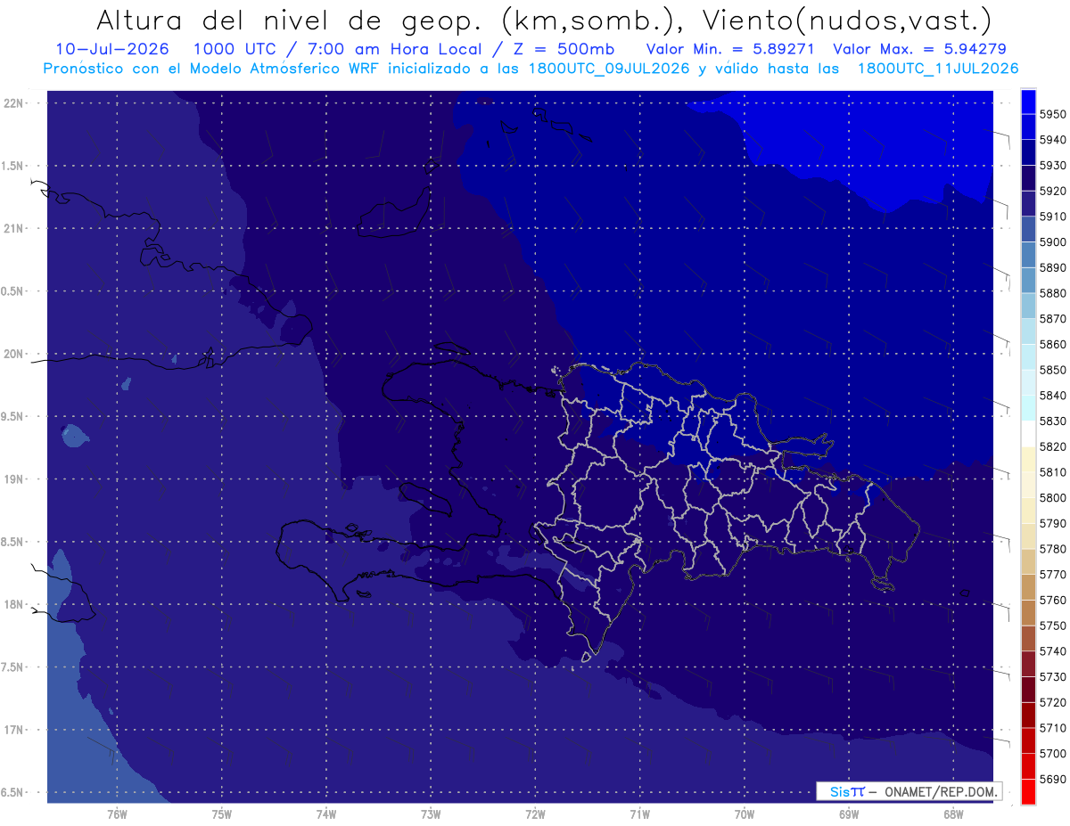Click "Valor Min. = 5.89271" in header
1070x826 pixels.
click(730, 50)
